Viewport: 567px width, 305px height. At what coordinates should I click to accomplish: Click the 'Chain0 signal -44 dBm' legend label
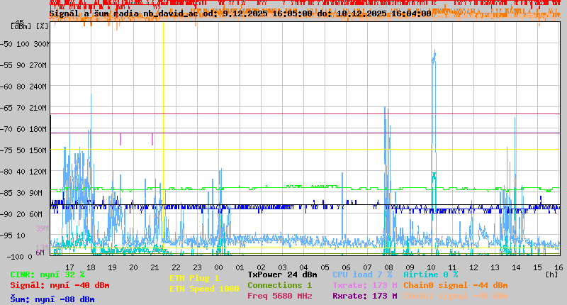pyautogui.click(x=456, y=285)
